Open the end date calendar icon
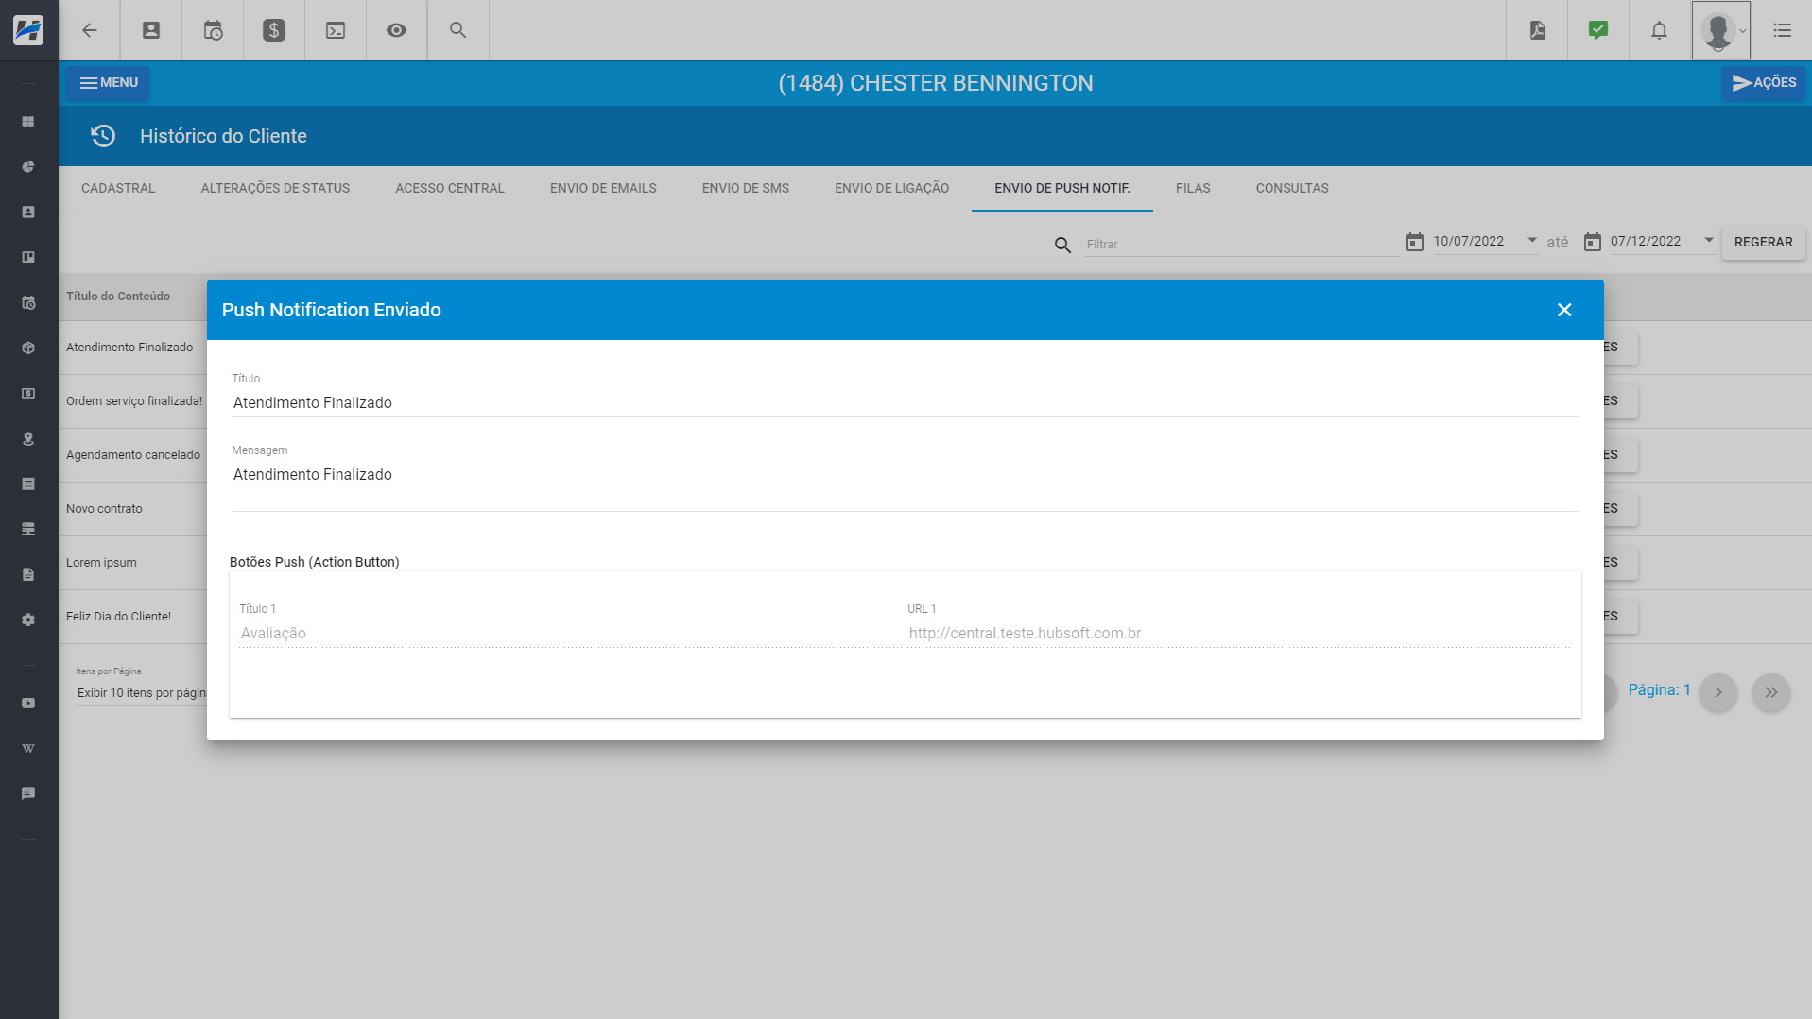Screen dimensions: 1812x1019 [x=1592, y=243]
